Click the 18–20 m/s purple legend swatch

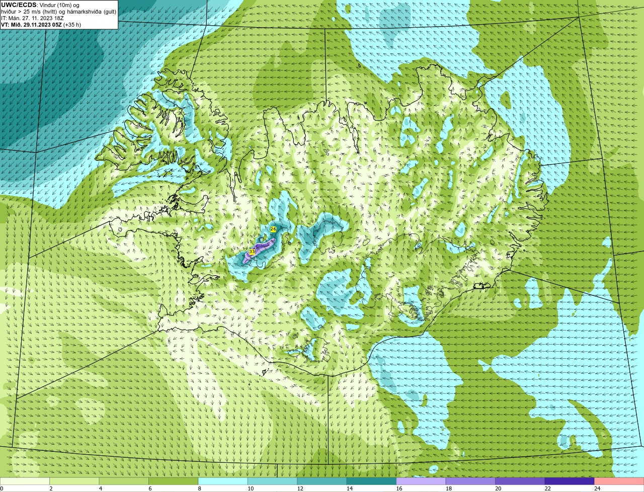tap(470, 481)
